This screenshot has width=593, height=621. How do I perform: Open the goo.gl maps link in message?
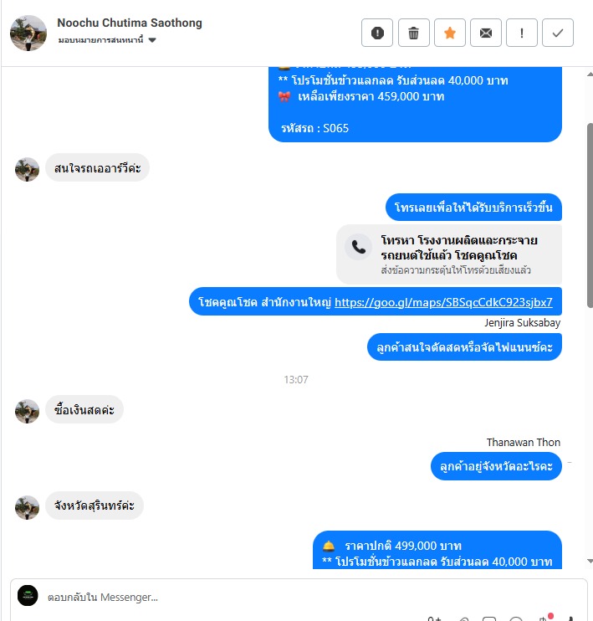click(x=443, y=302)
